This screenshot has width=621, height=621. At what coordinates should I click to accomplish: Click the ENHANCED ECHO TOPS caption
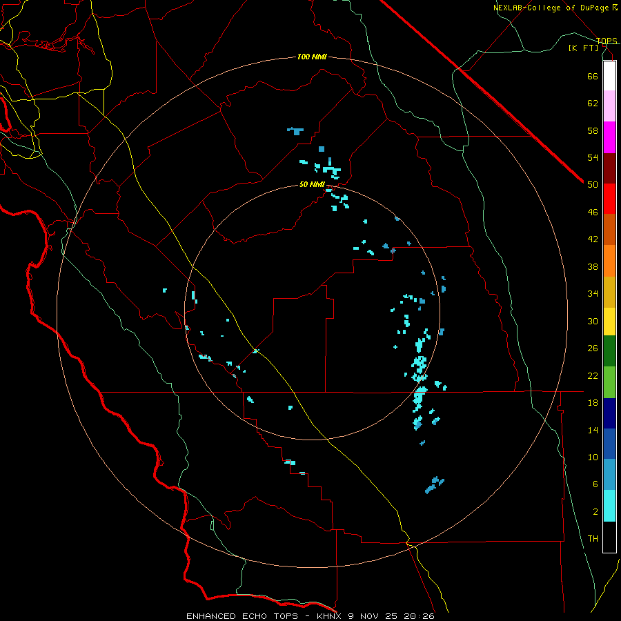(242, 616)
